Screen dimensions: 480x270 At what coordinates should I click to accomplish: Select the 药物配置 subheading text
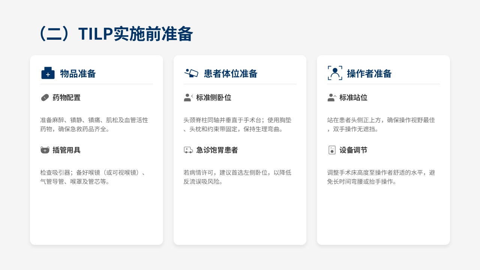click(66, 97)
